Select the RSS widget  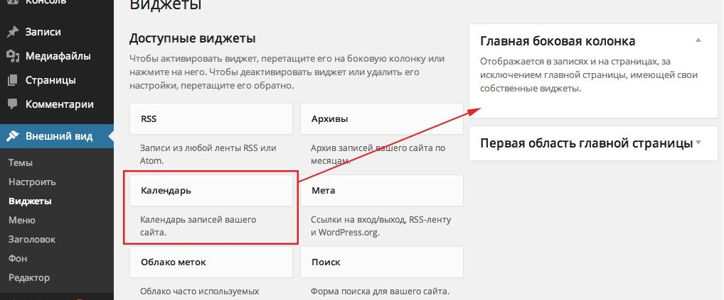click(x=211, y=118)
